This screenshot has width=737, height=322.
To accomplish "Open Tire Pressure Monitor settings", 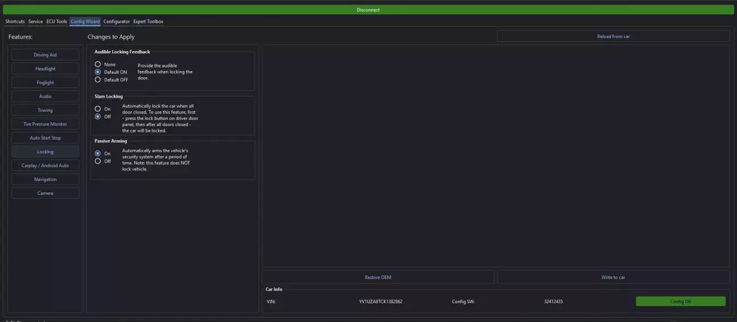I will click(45, 124).
